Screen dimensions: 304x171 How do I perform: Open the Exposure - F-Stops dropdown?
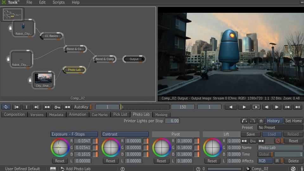74,134
